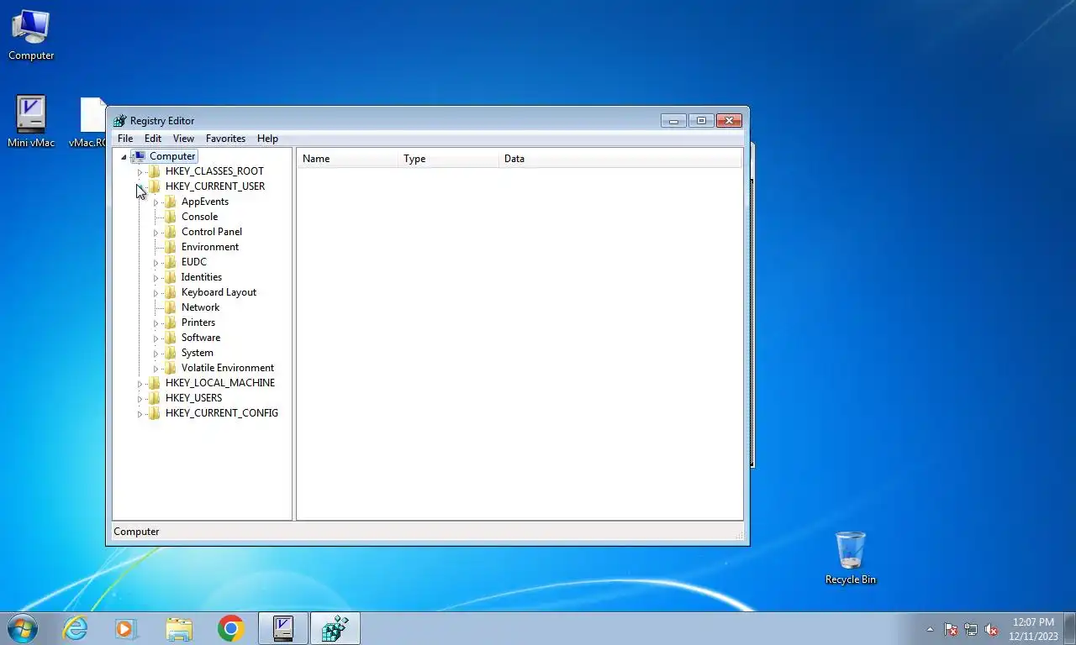Select the Volatile Environment key label
This screenshot has width=1076, height=645.
[228, 368]
